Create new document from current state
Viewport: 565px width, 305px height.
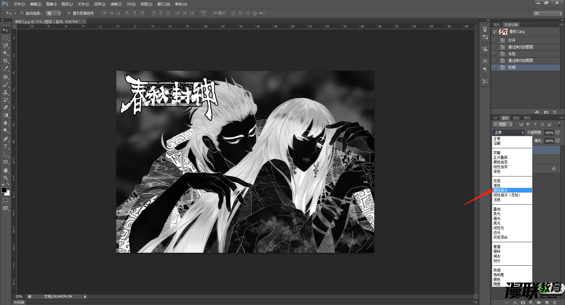click(537, 112)
